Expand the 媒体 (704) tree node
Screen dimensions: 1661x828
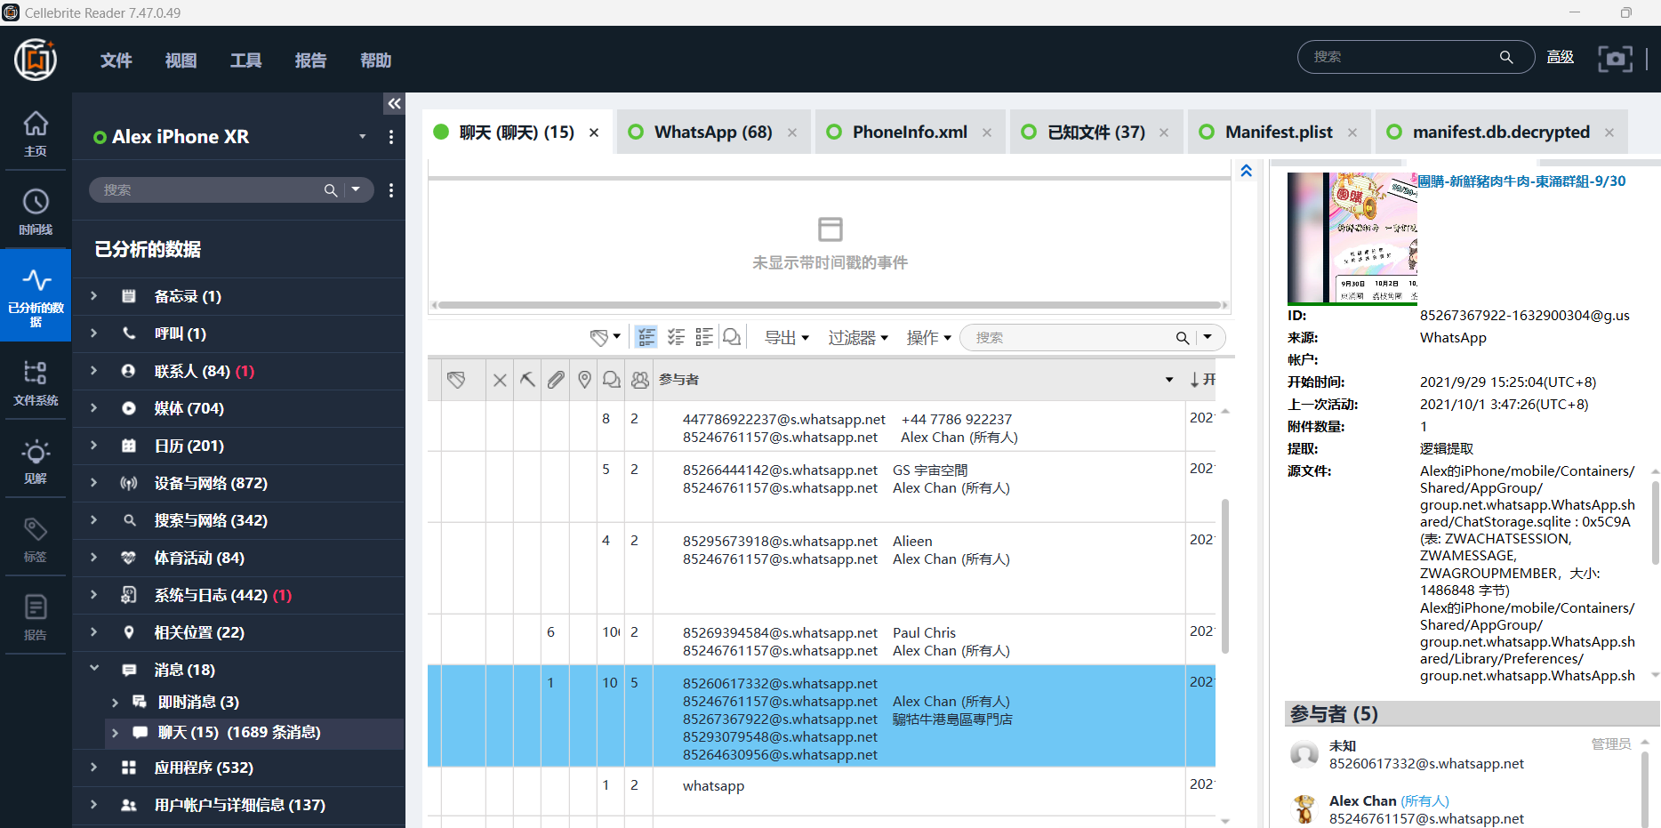pos(93,408)
